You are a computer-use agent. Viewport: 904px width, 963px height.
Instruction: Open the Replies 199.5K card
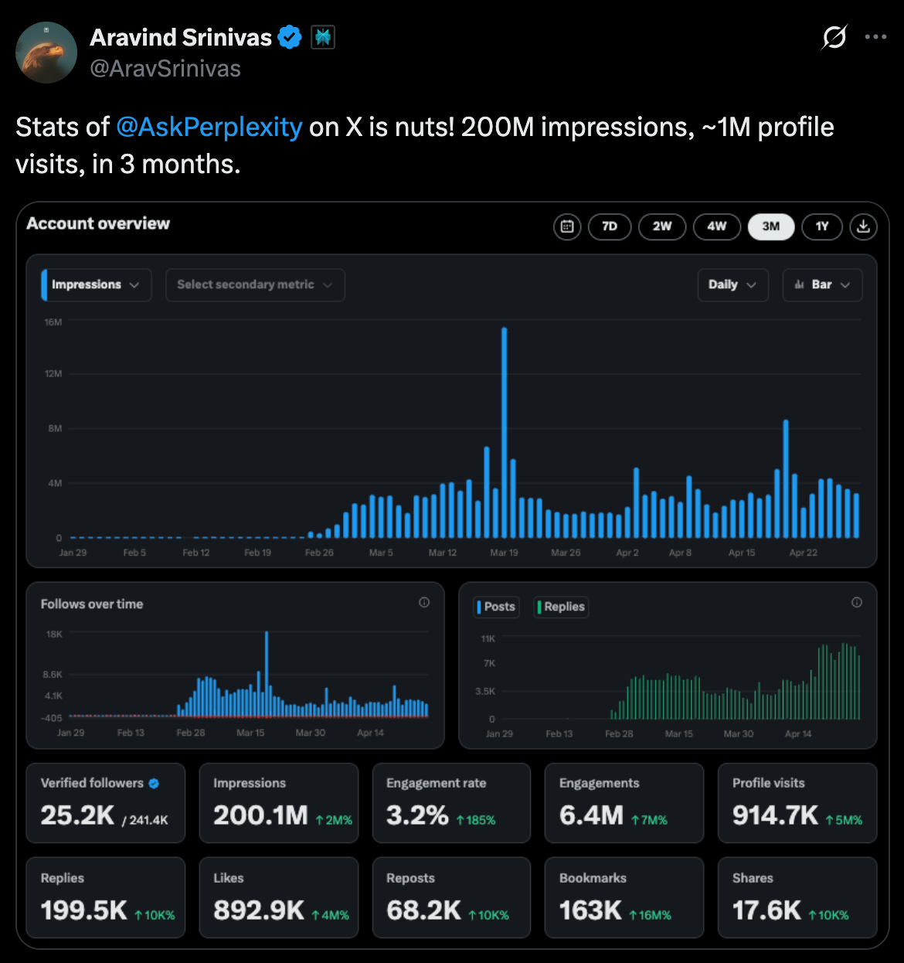coord(106,897)
